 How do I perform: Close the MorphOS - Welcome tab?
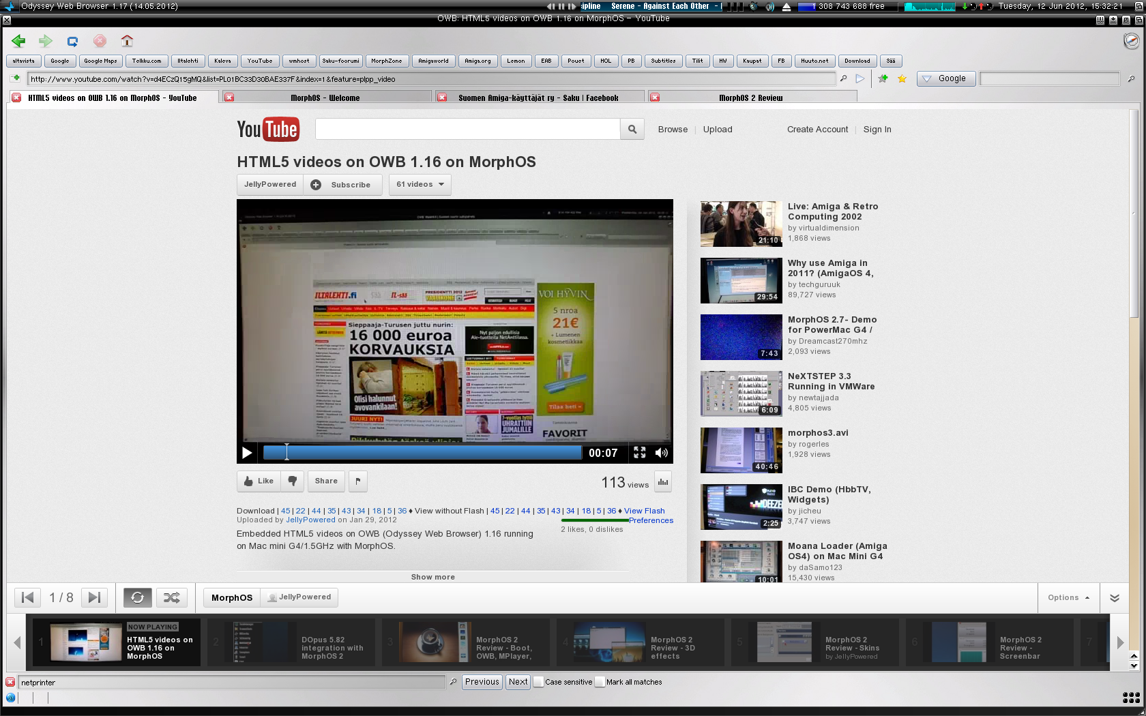pos(229,98)
